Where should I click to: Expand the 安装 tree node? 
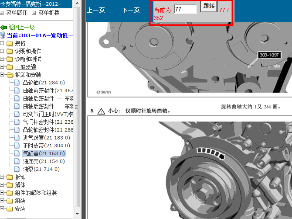(x=2, y=209)
